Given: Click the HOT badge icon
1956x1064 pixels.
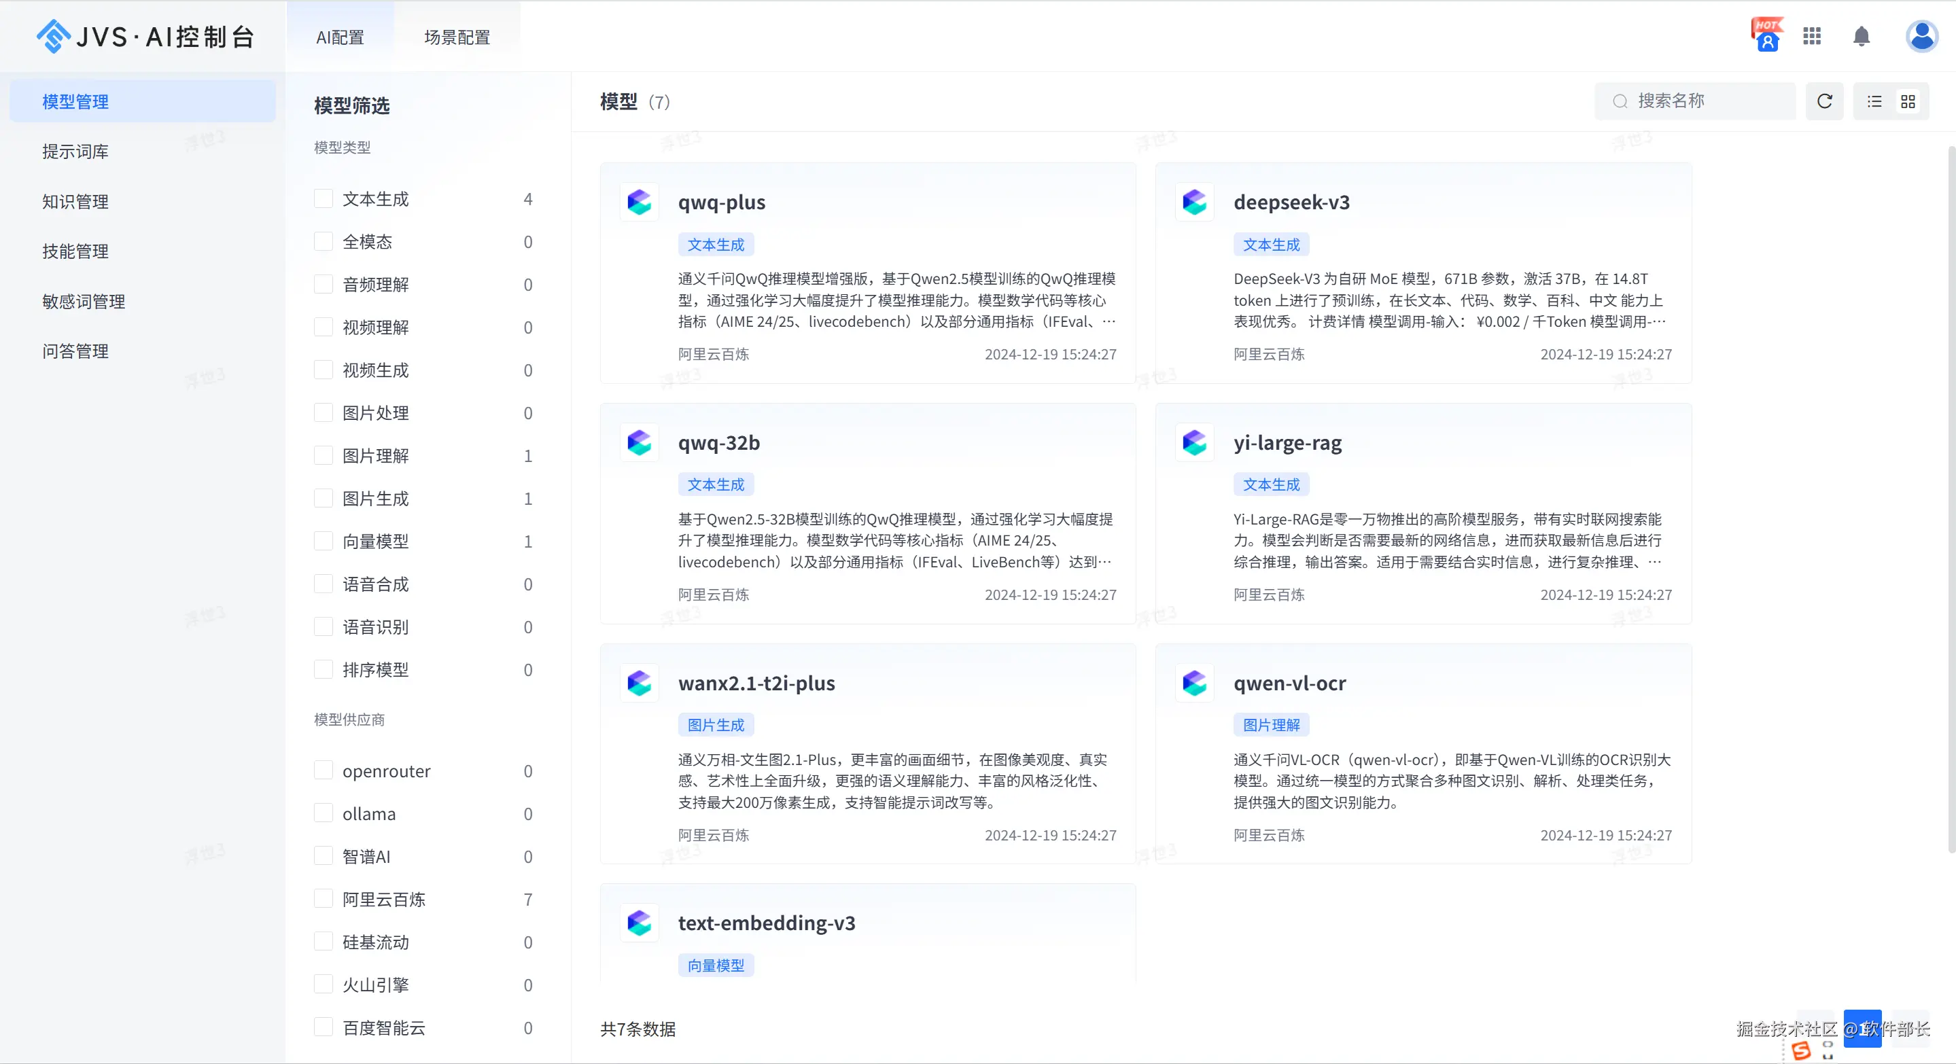Looking at the screenshot, I should pos(1766,35).
